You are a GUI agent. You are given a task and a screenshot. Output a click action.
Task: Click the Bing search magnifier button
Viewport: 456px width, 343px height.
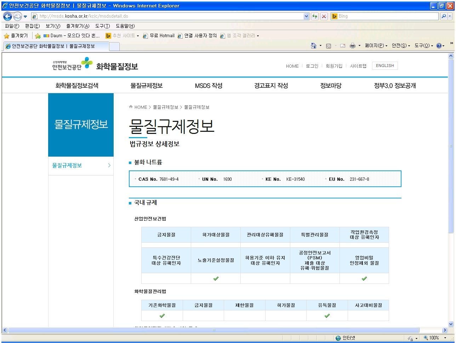(443, 16)
